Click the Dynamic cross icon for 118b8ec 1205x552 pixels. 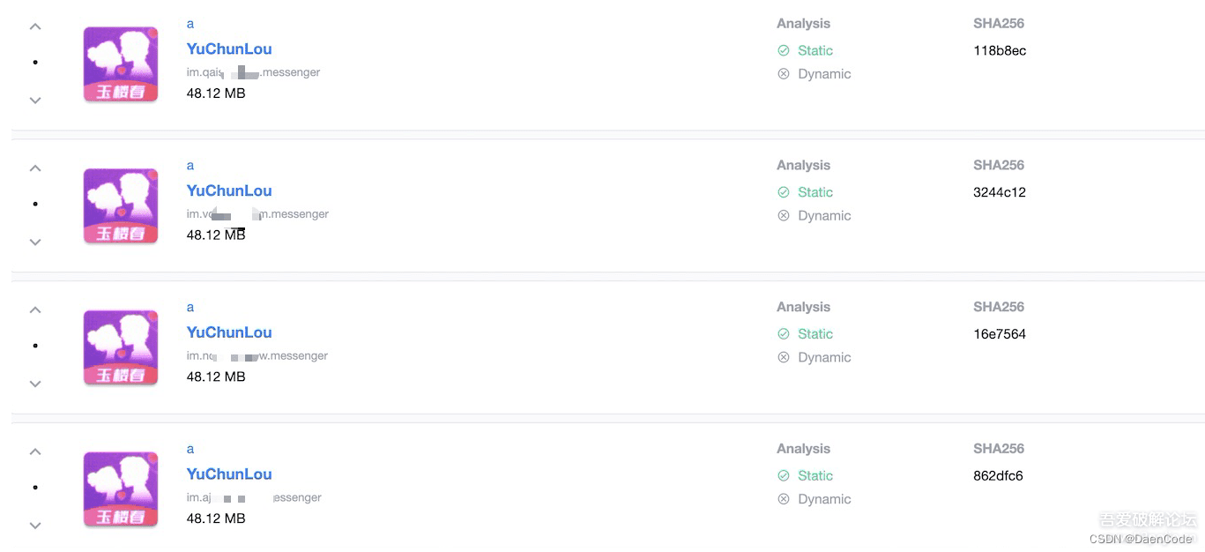tap(784, 74)
